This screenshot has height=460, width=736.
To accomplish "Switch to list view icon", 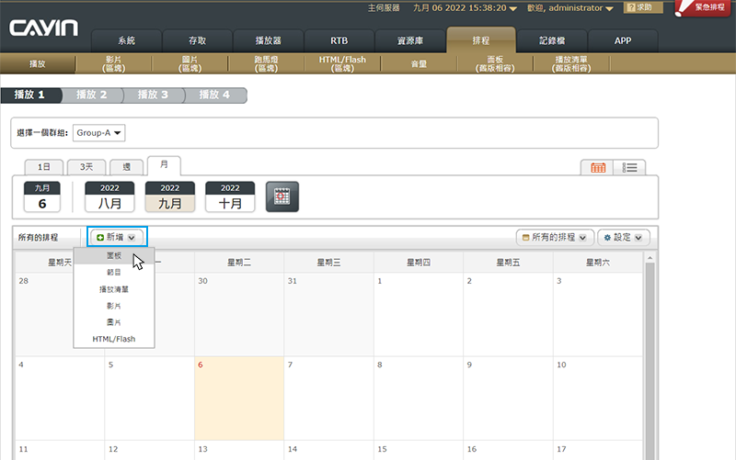I will coord(629,168).
